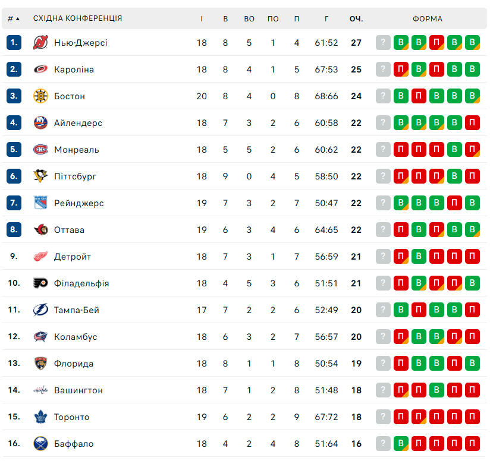The image size is (490, 464).
Task: Click the gray ? badge for Нью-Джерсі
Action: [x=384, y=43]
